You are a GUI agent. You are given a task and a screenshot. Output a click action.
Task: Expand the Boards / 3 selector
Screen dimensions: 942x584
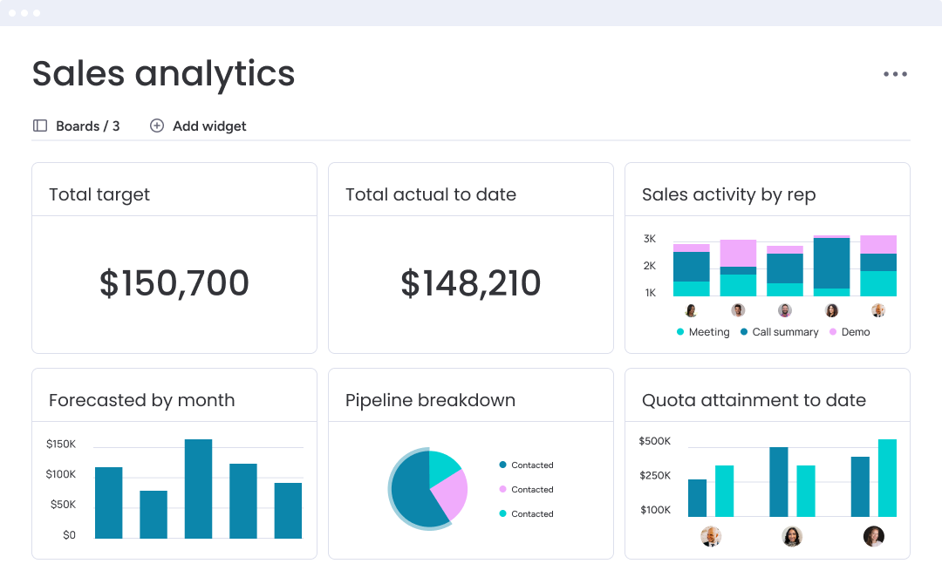coord(87,126)
